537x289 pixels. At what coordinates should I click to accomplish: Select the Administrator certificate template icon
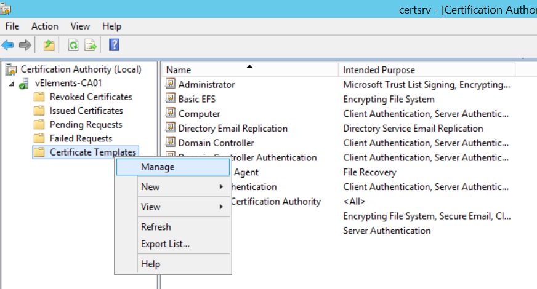click(171, 84)
